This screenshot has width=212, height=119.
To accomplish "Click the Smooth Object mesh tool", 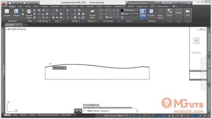I will point(29,14).
